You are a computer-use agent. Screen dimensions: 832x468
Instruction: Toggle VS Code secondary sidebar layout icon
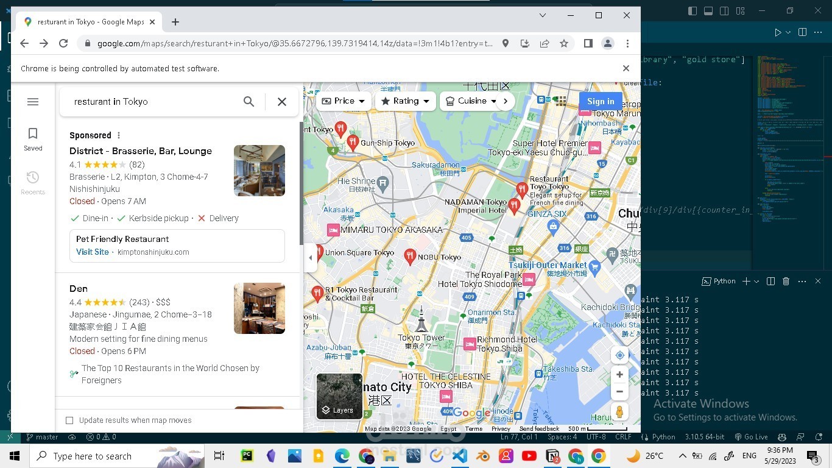[724, 11]
